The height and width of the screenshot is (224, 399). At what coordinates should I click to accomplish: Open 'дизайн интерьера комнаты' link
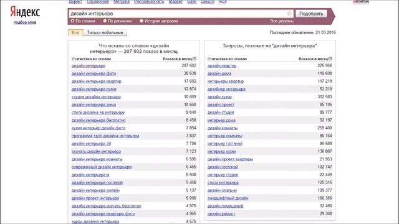point(97,159)
